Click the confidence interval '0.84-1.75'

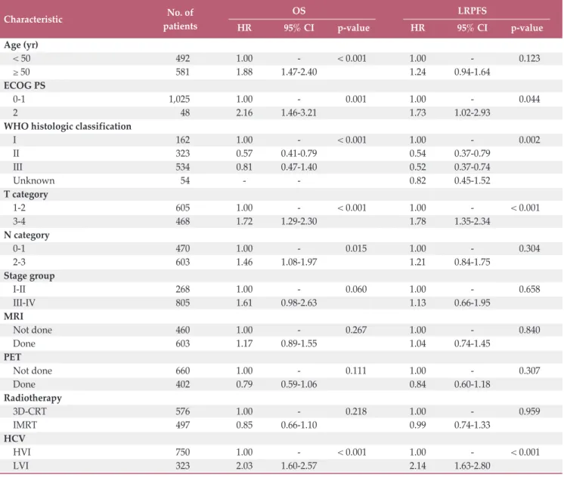pyautogui.click(x=473, y=262)
